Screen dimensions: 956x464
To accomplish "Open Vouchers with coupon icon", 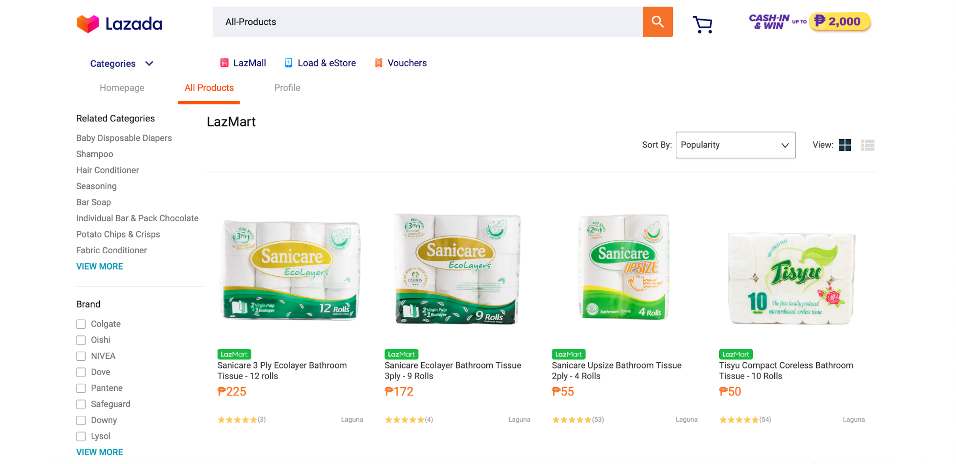I will (400, 63).
